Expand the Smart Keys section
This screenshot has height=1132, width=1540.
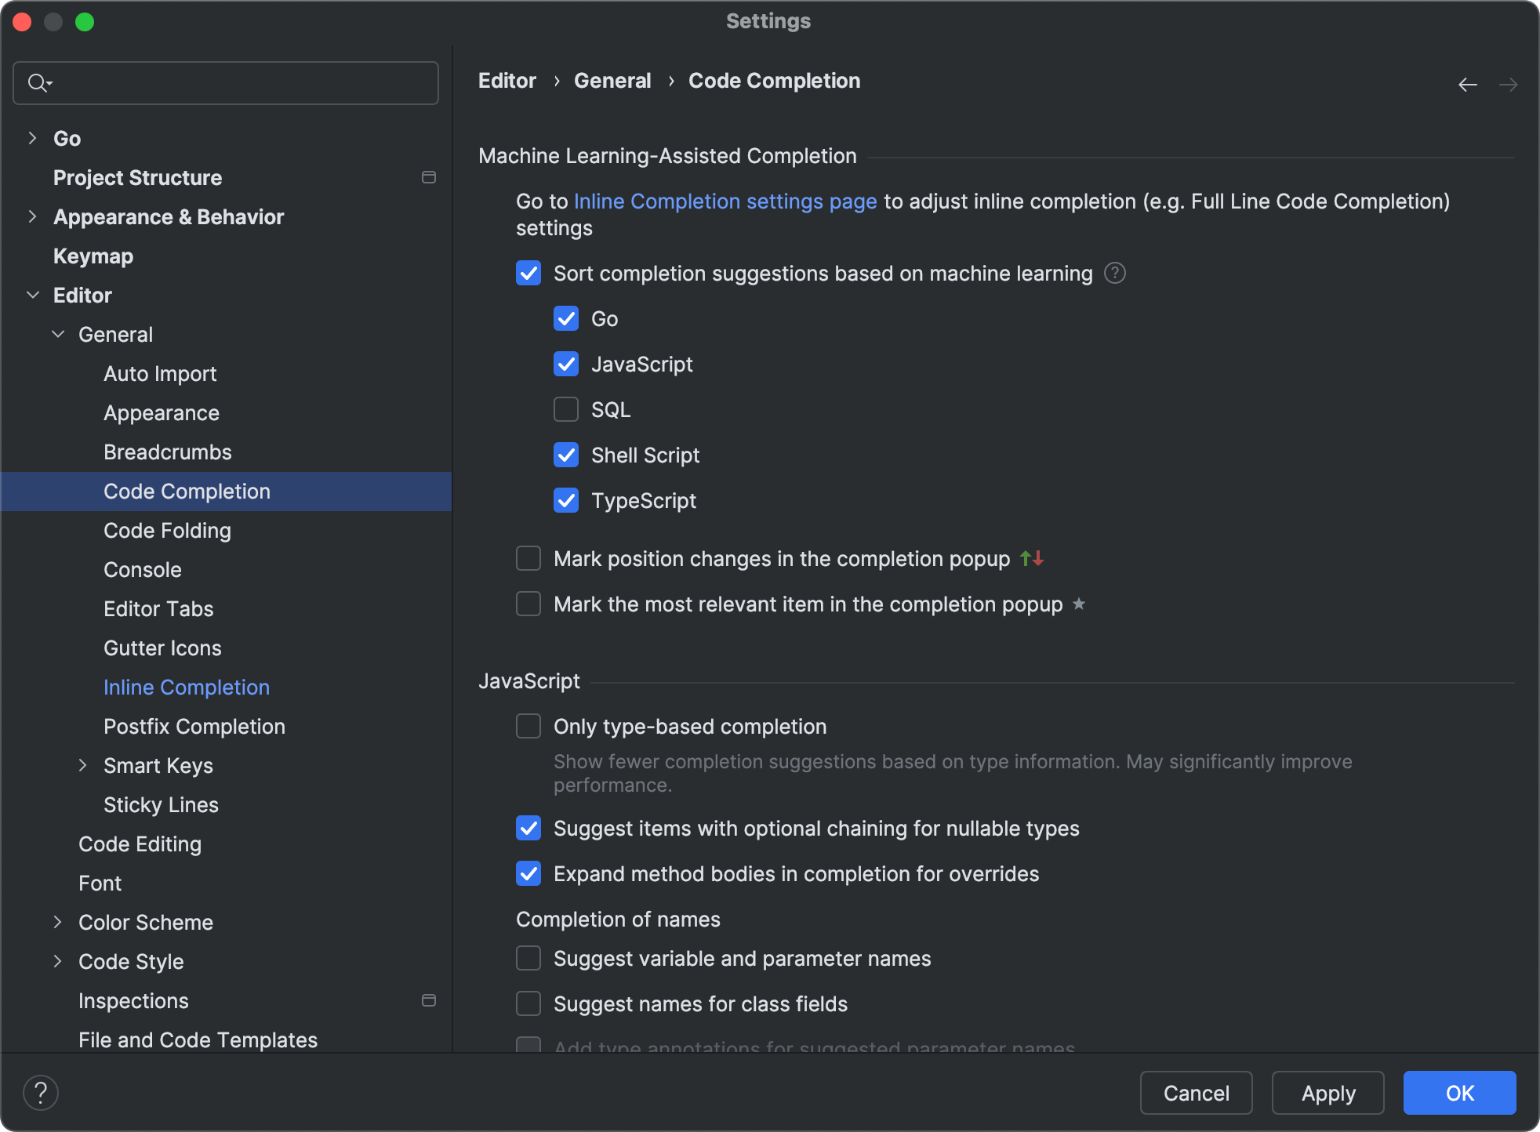(x=84, y=765)
